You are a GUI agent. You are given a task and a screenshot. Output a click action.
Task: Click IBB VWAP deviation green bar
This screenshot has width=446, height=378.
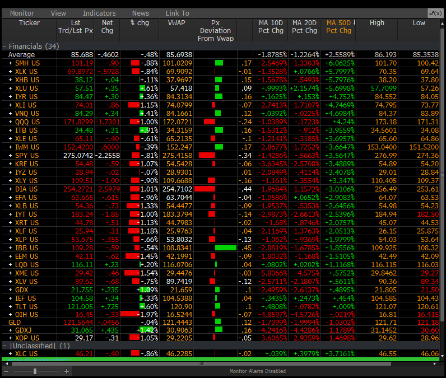coord(226,248)
